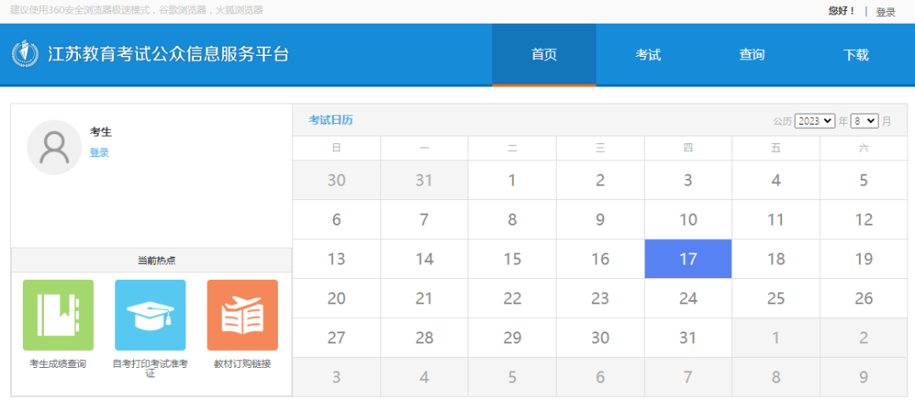Click the 教材订购链接 text label
915x401 pixels.
[x=242, y=364]
